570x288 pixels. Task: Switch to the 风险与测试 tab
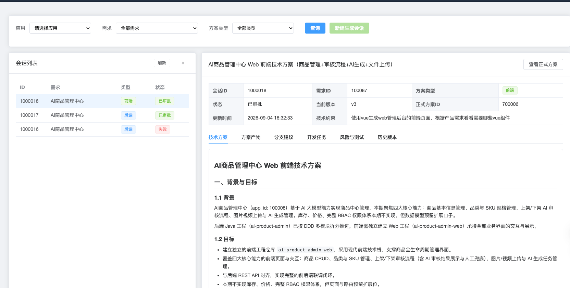(x=352, y=137)
